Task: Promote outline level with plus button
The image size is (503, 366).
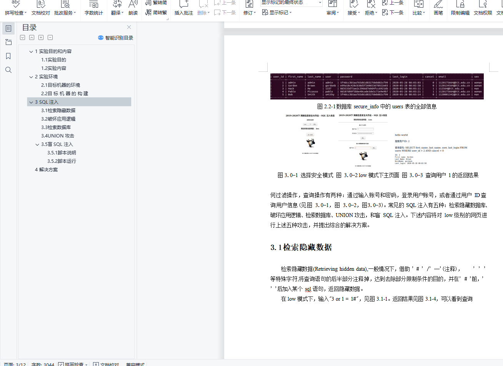Action: click(x=41, y=38)
